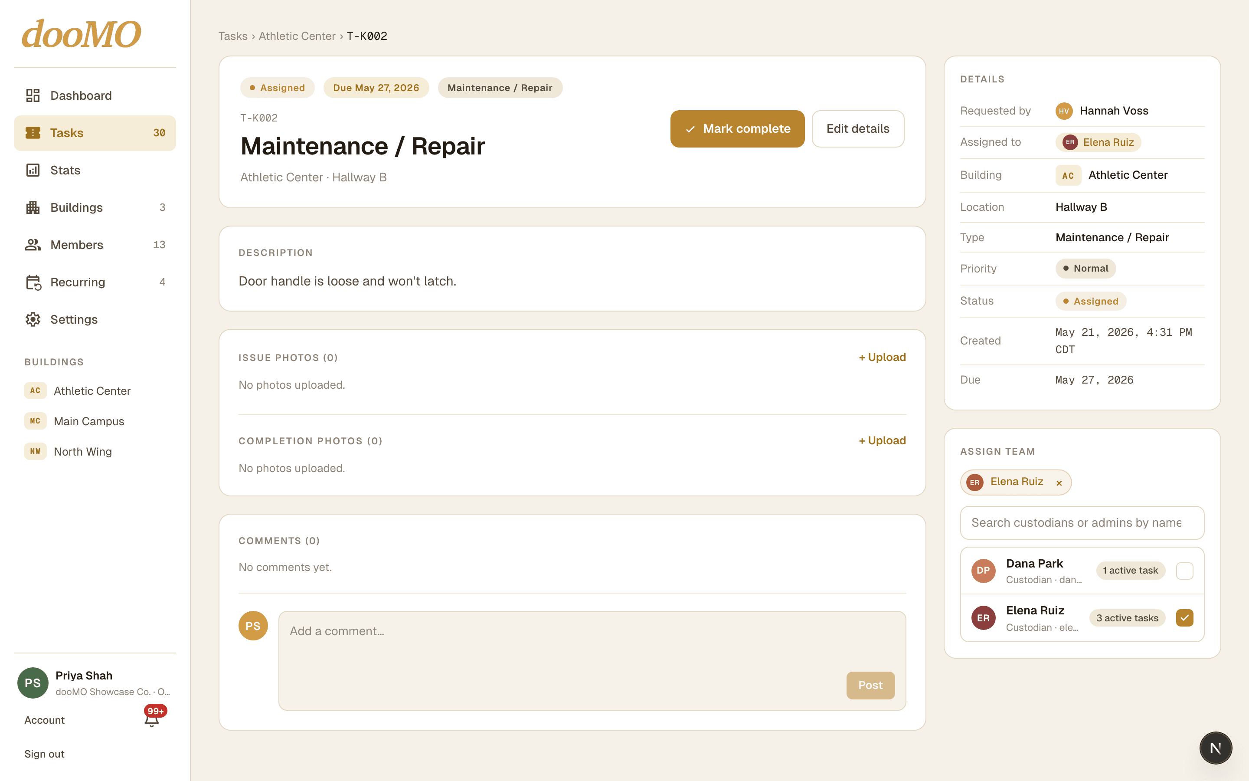Click Priya Shah's PS avatar in sidebar
The height and width of the screenshot is (781, 1249).
[33, 683]
